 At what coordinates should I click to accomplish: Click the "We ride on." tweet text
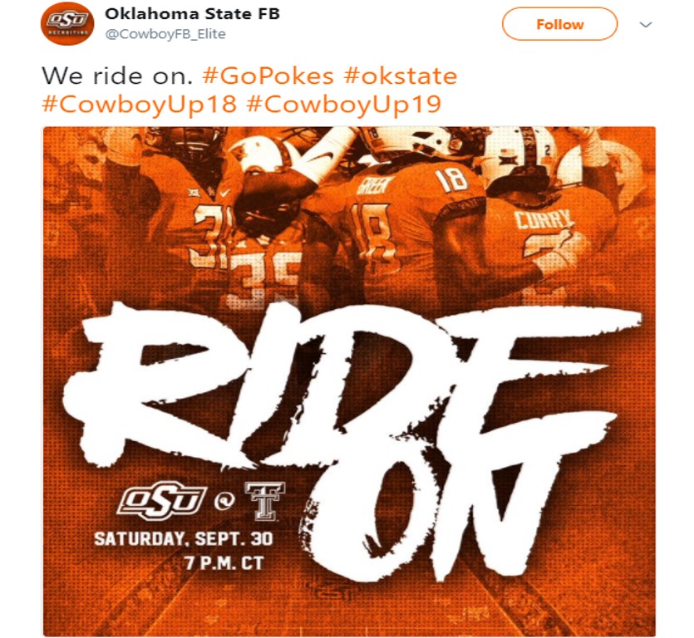pos(117,77)
